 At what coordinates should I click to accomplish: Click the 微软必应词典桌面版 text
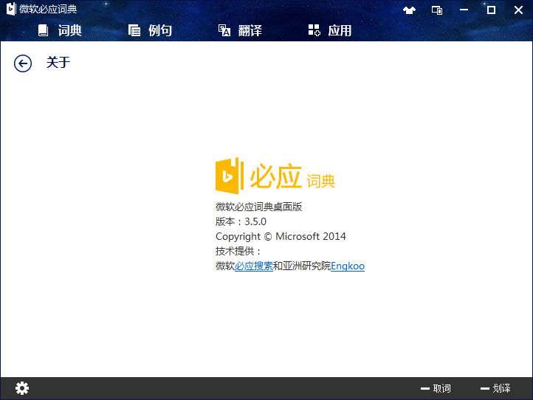pos(258,207)
